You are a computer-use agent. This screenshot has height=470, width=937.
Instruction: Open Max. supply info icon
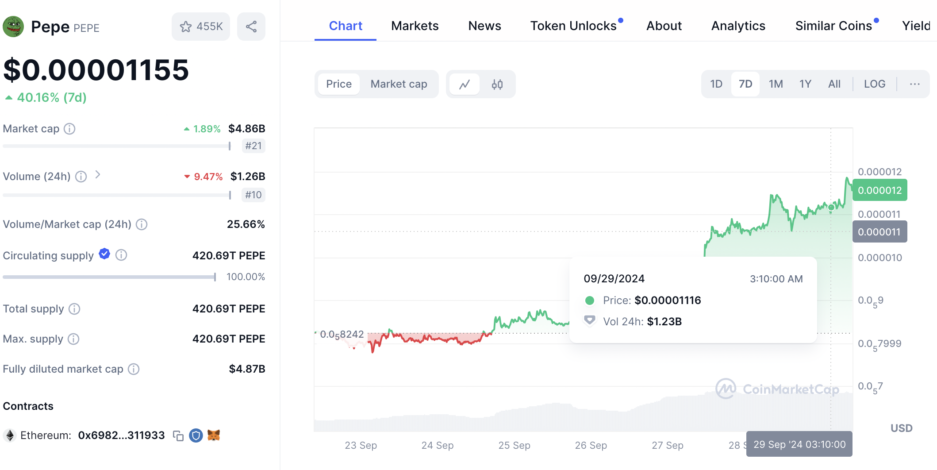click(x=73, y=339)
